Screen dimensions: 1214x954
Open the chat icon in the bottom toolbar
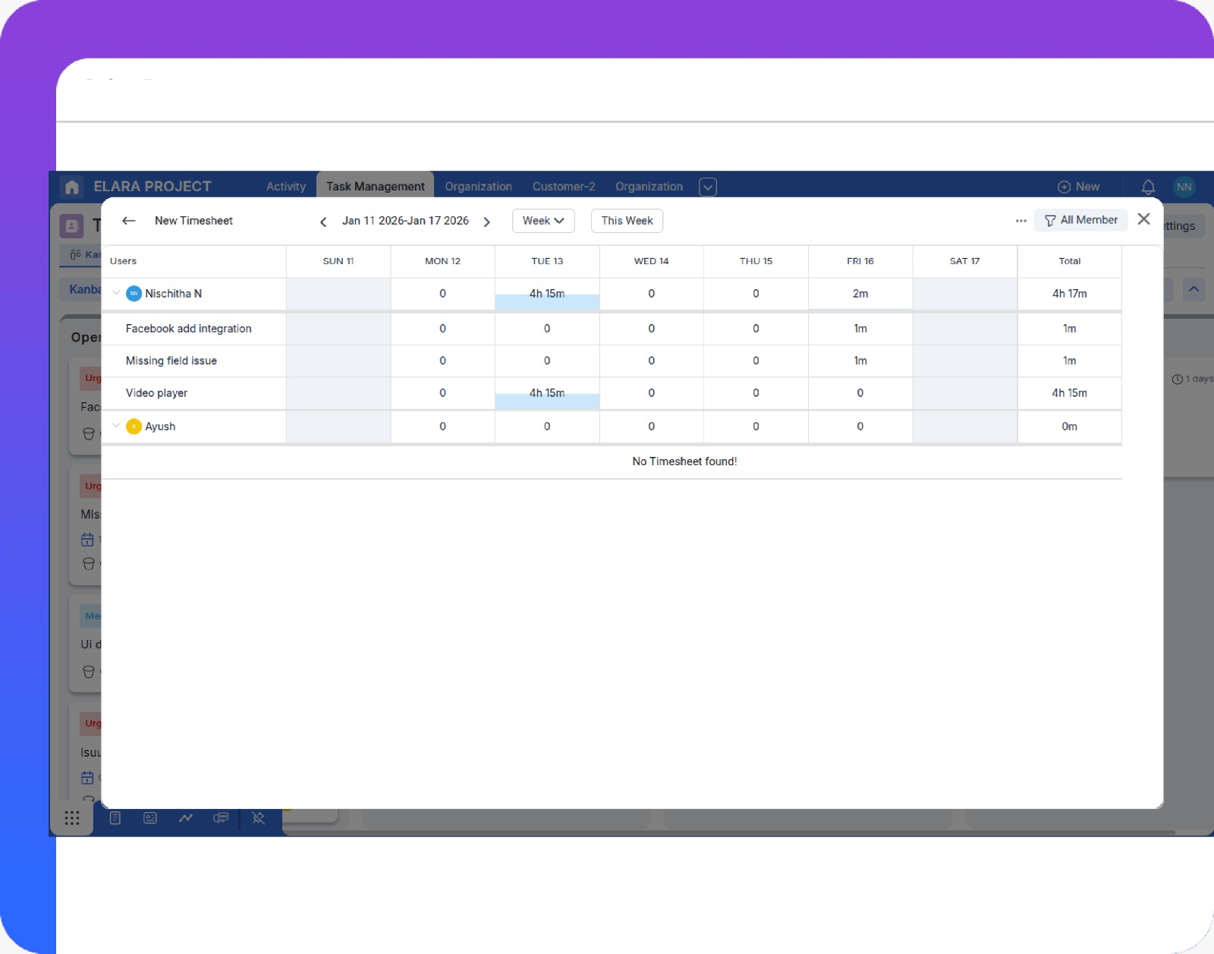coord(221,818)
